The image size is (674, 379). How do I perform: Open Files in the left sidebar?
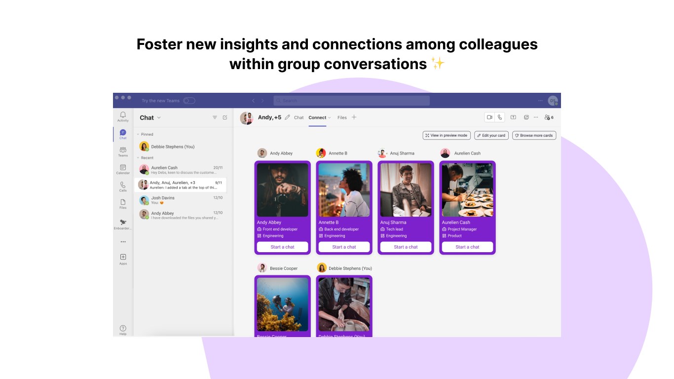(123, 204)
